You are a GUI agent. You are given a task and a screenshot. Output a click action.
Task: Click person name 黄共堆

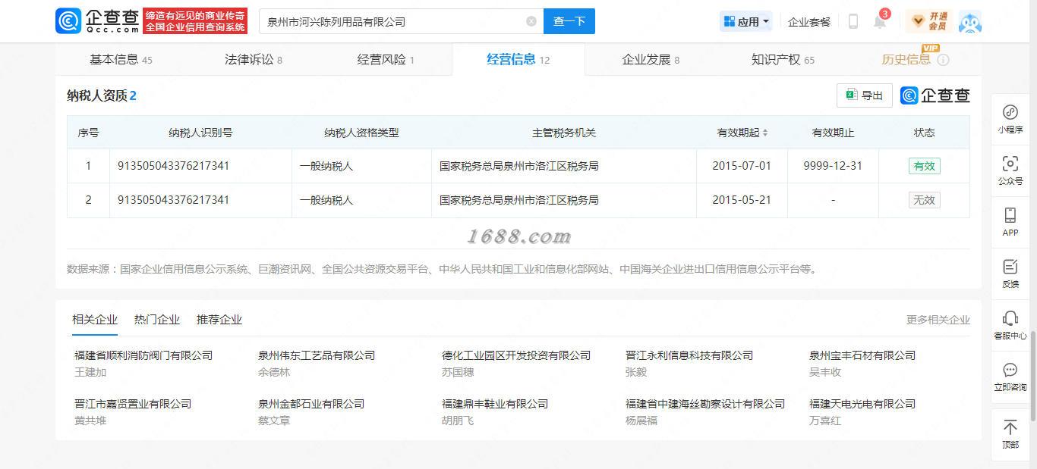(90, 421)
